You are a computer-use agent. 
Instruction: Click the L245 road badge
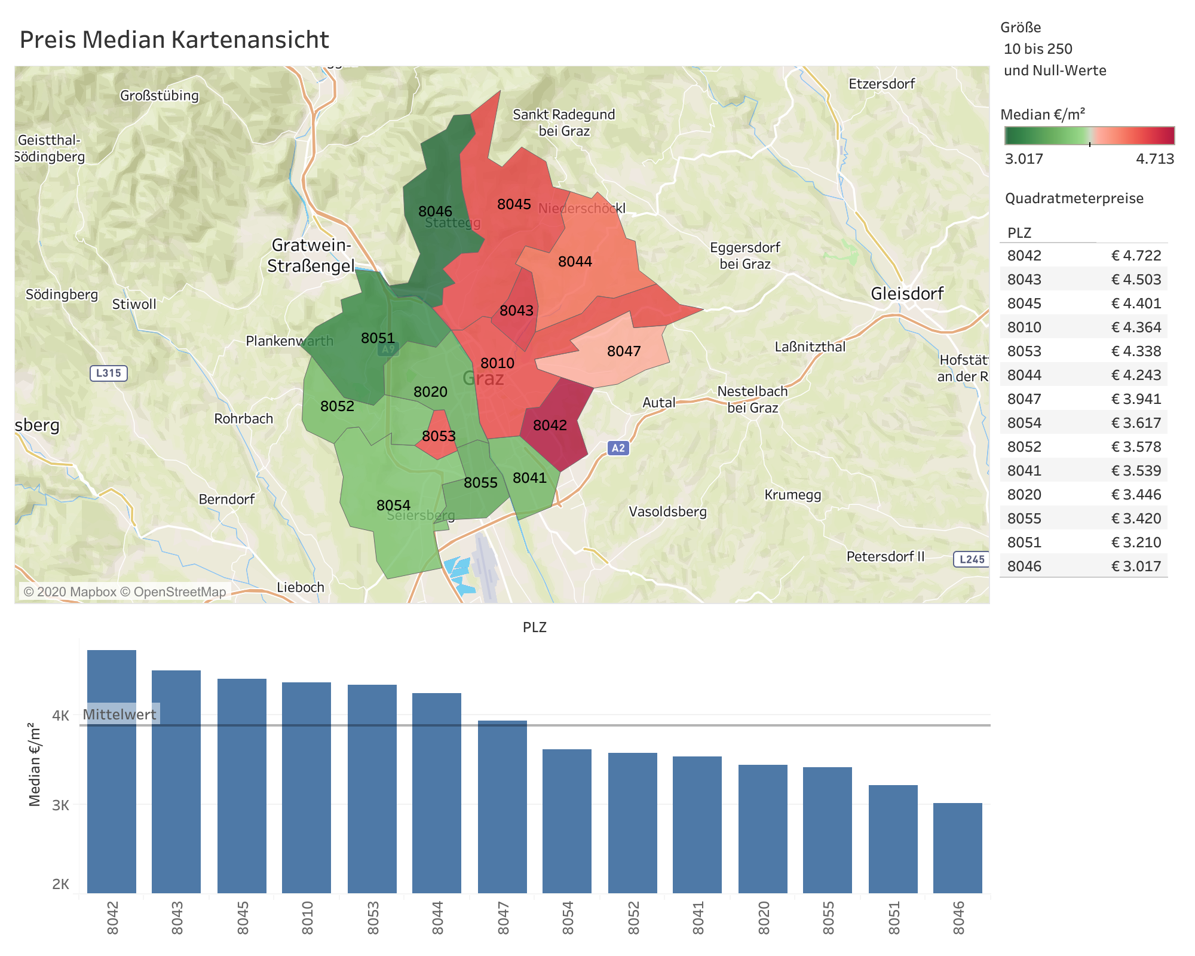click(x=972, y=559)
